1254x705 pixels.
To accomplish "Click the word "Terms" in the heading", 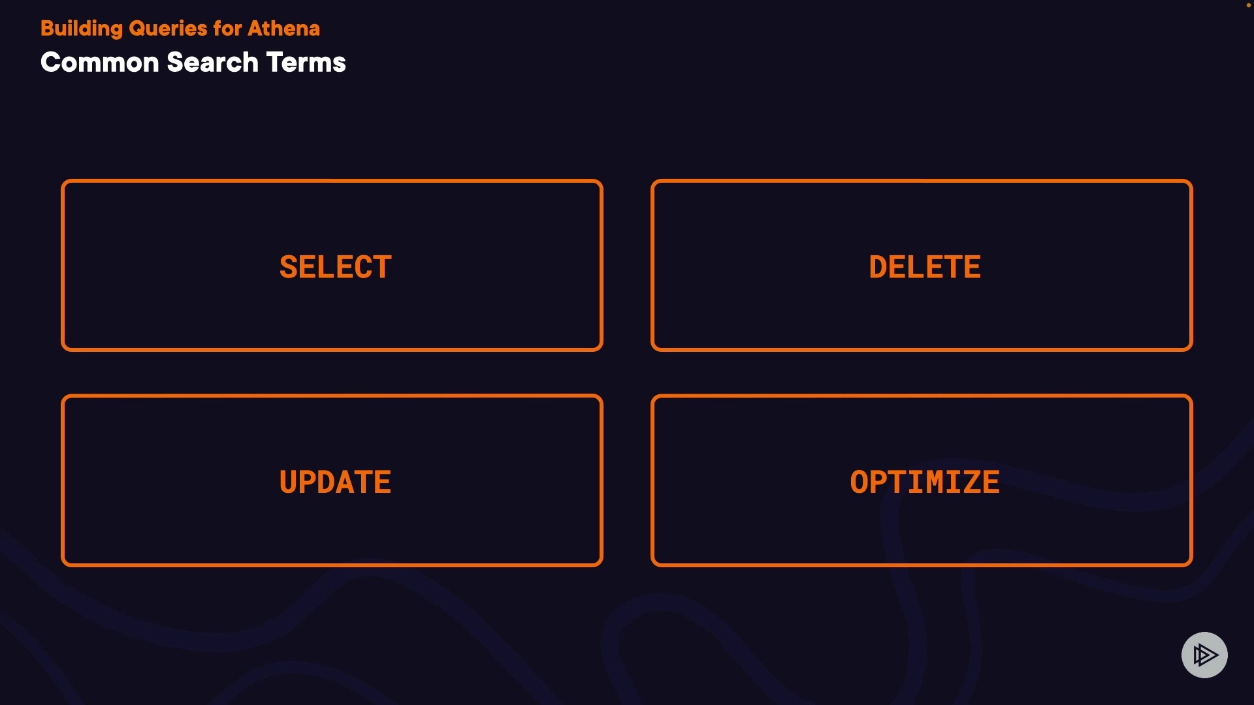I will (306, 63).
